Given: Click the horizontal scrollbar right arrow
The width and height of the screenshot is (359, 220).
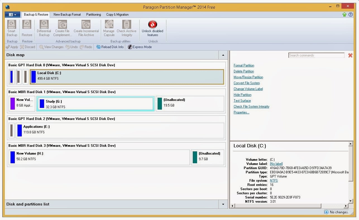Looking at the screenshot, I should pyautogui.click(x=346, y=206).
